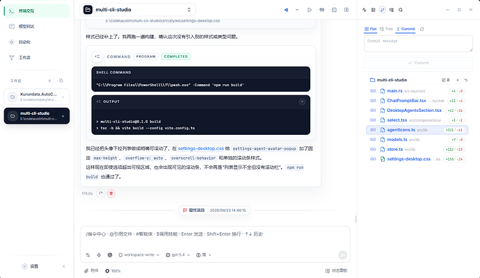Collapse the left sidebar chevron
Image resolution: width=480 pixels, height=278 pixels.
[64, 266]
